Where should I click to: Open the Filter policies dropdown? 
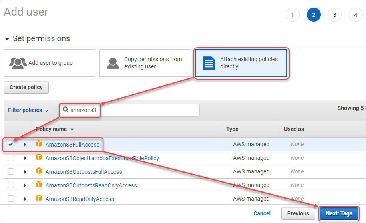(x=28, y=110)
